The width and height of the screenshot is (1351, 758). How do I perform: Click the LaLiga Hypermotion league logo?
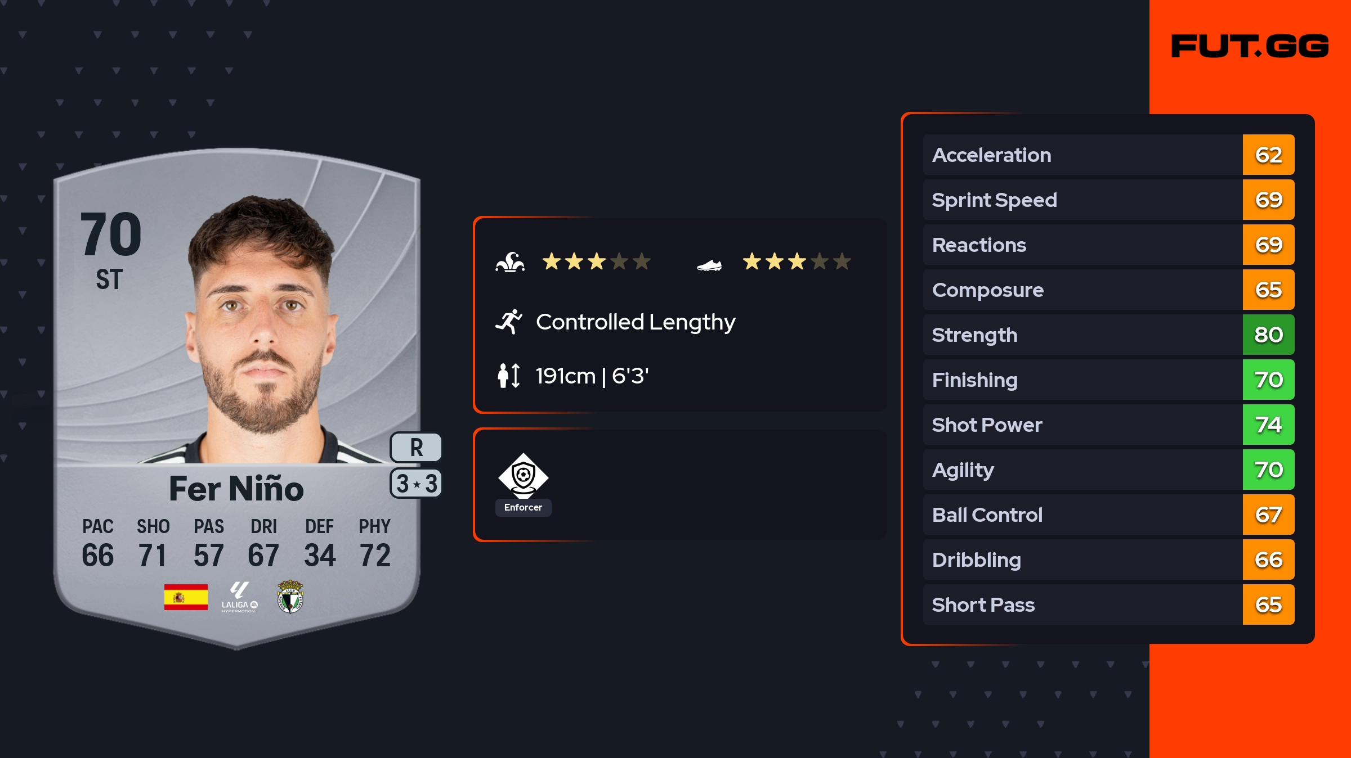point(239,597)
